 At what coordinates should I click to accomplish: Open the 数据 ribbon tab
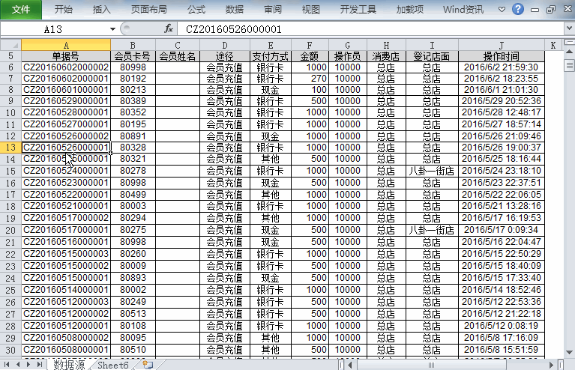235,9
